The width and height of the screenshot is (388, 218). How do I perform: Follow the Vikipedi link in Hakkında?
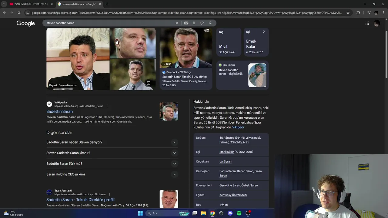click(238, 127)
